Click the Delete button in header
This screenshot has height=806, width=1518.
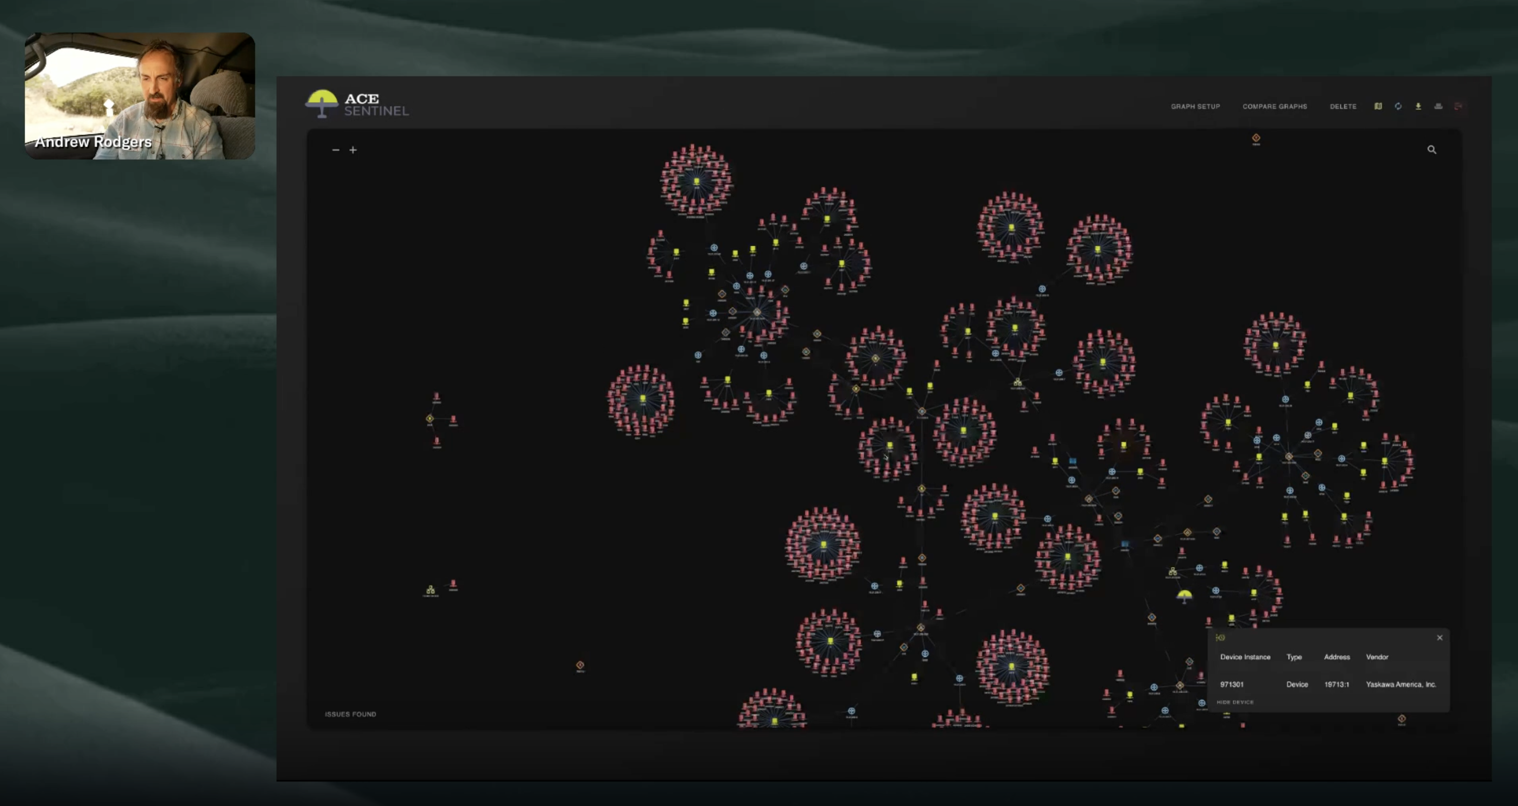click(1343, 107)
